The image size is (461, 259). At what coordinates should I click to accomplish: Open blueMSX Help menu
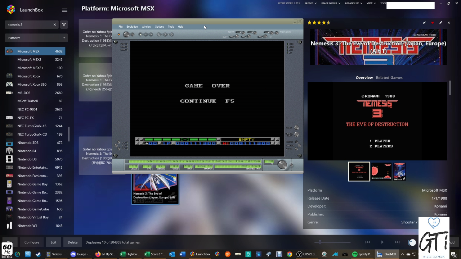(180, 27)
